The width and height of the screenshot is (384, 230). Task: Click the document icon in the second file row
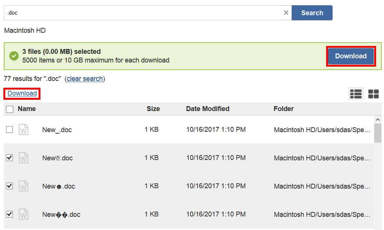coord(23,158)
